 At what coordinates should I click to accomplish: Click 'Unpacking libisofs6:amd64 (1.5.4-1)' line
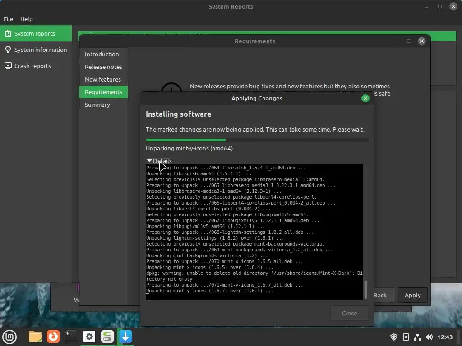[x=199, y=173]
